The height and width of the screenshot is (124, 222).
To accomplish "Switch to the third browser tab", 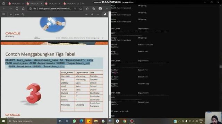I will 52,3.
